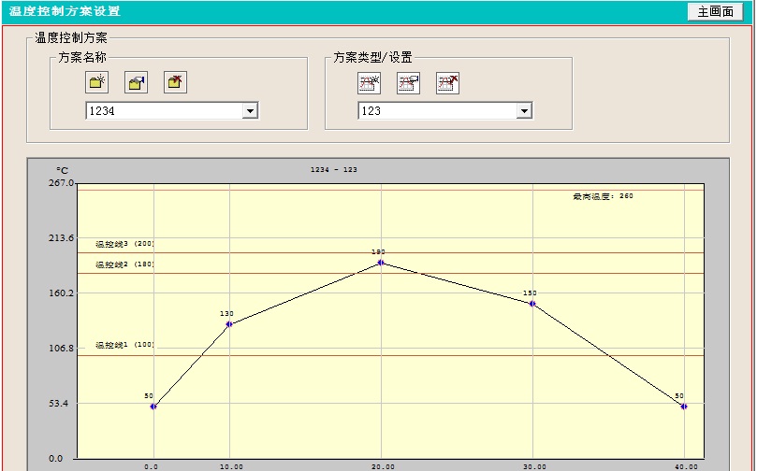Click the delete scheme folder icon
The width and height of the screenshot is (757, 471).
click(175, 82)
